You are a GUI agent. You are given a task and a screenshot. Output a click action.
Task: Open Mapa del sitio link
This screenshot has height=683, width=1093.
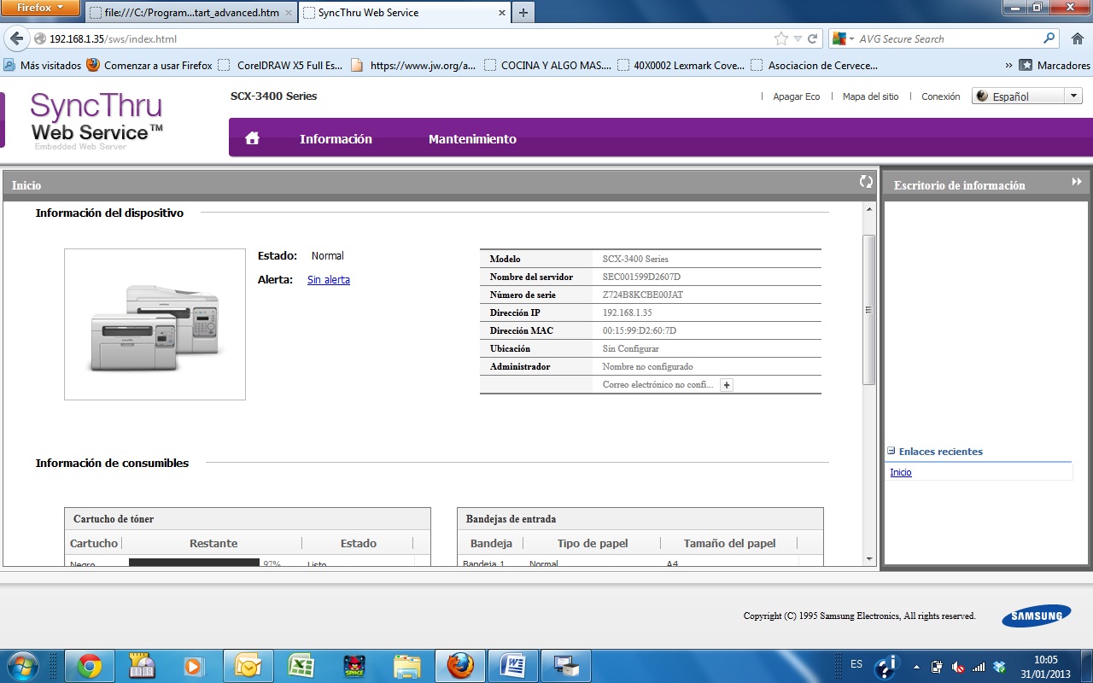click(x=870, y=96)
